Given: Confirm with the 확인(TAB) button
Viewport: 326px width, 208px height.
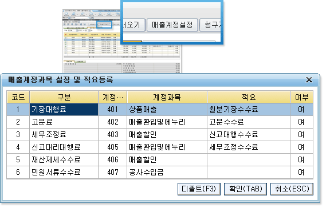Looking at the screenshot, I should click(245, 189).
